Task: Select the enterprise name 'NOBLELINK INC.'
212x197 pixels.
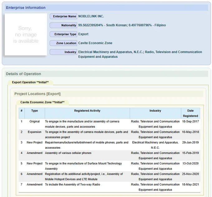Action: coord(91,16)
